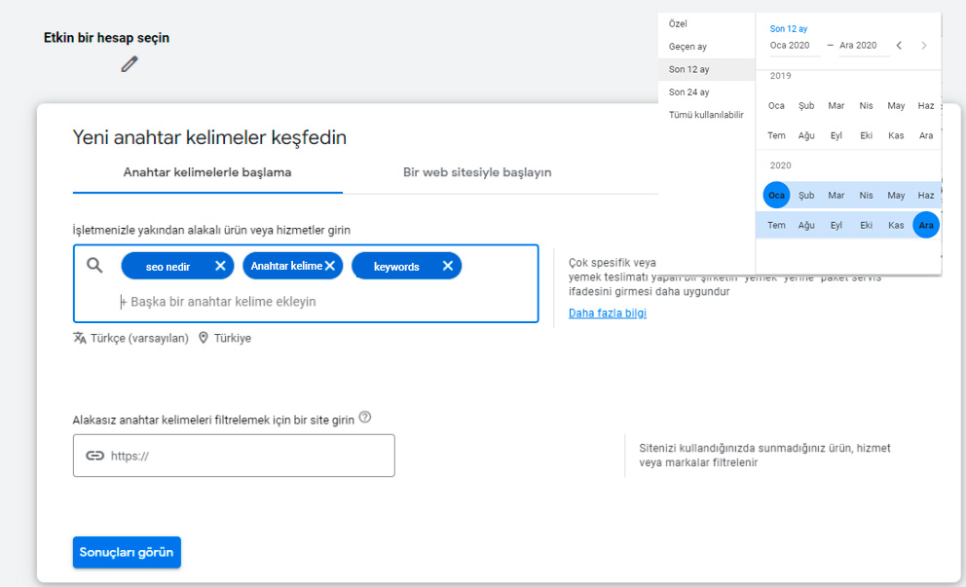Open the 'Daha fazla bilgi' link
Viewport: 966px width, 587px height.
click(x=608, y=313)
